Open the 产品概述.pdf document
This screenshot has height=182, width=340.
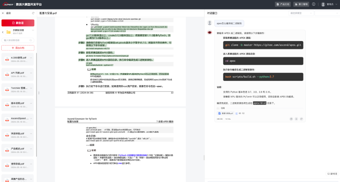tap(18, 150)
